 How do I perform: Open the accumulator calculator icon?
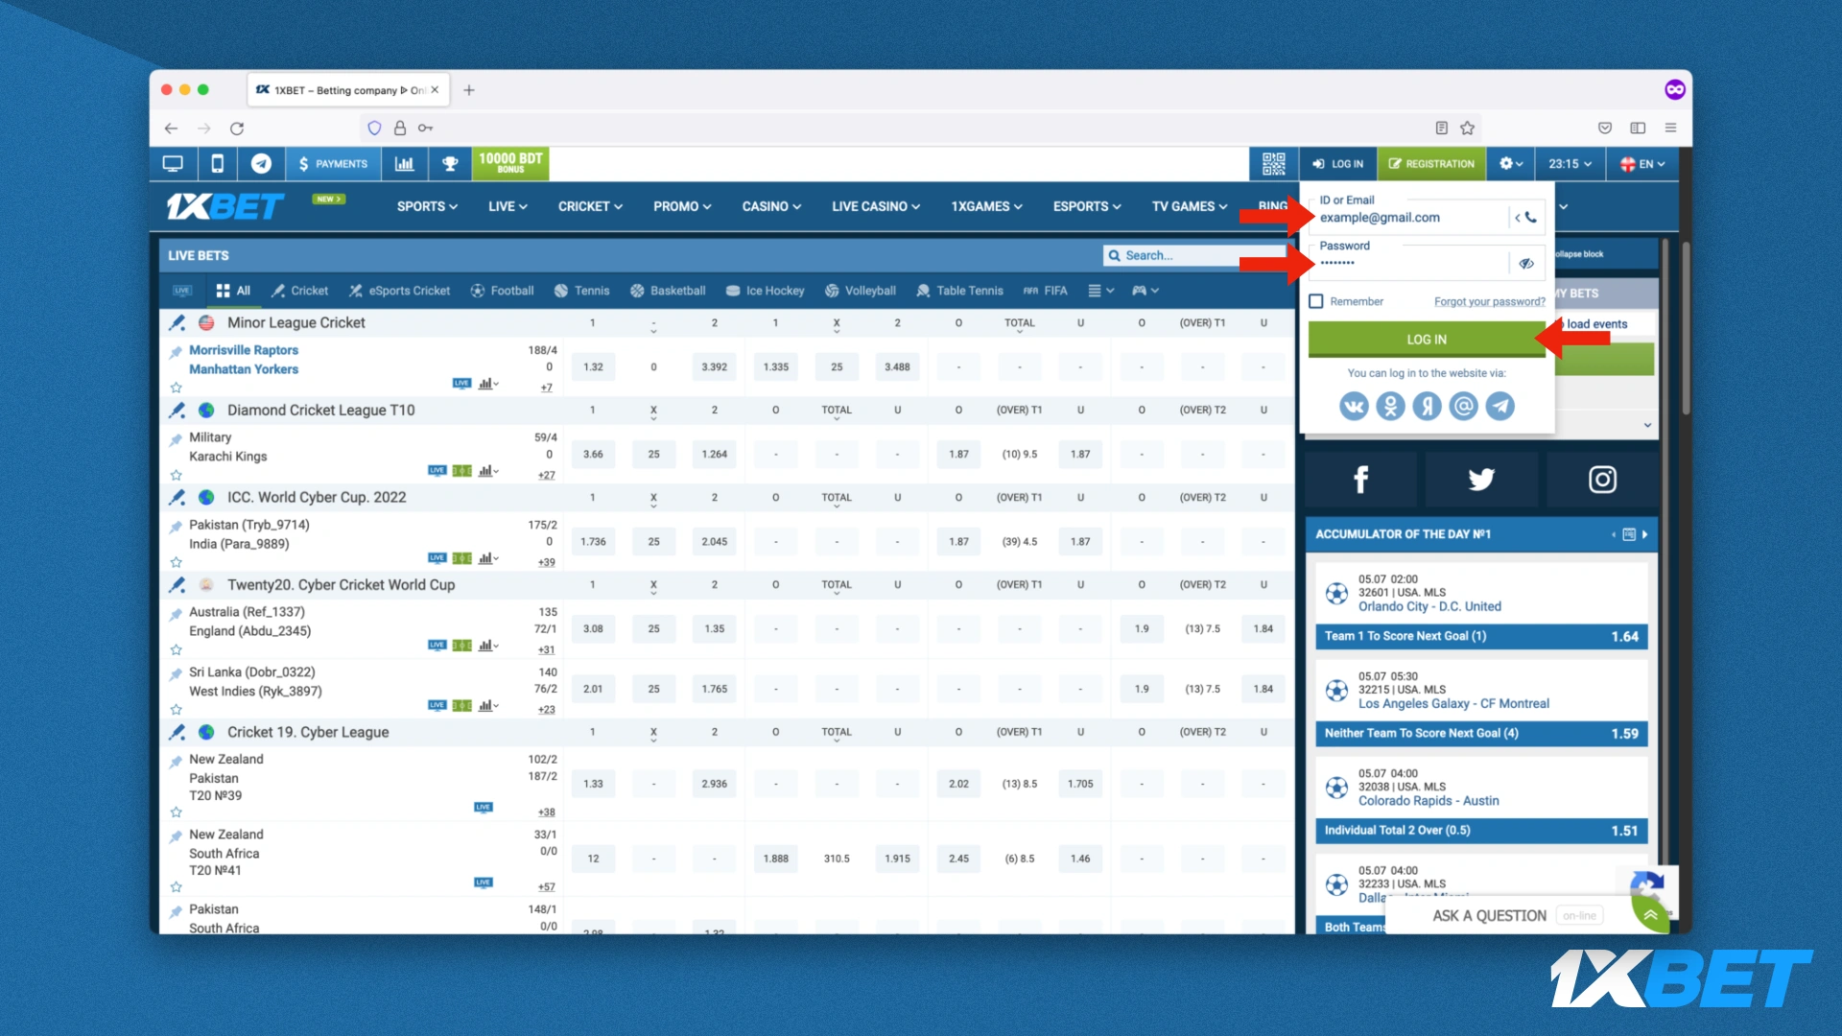point(1629,534)
